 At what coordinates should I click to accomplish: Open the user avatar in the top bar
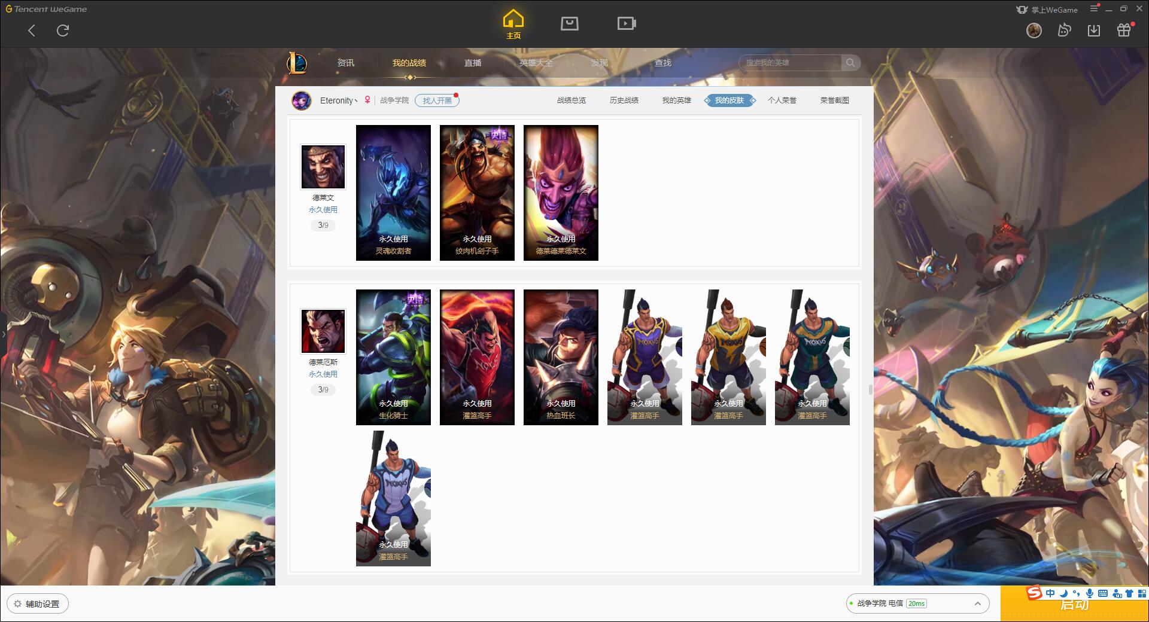click(1034, 30)
